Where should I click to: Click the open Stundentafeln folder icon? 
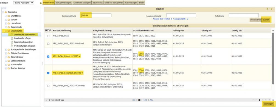[x=9, y=31]
